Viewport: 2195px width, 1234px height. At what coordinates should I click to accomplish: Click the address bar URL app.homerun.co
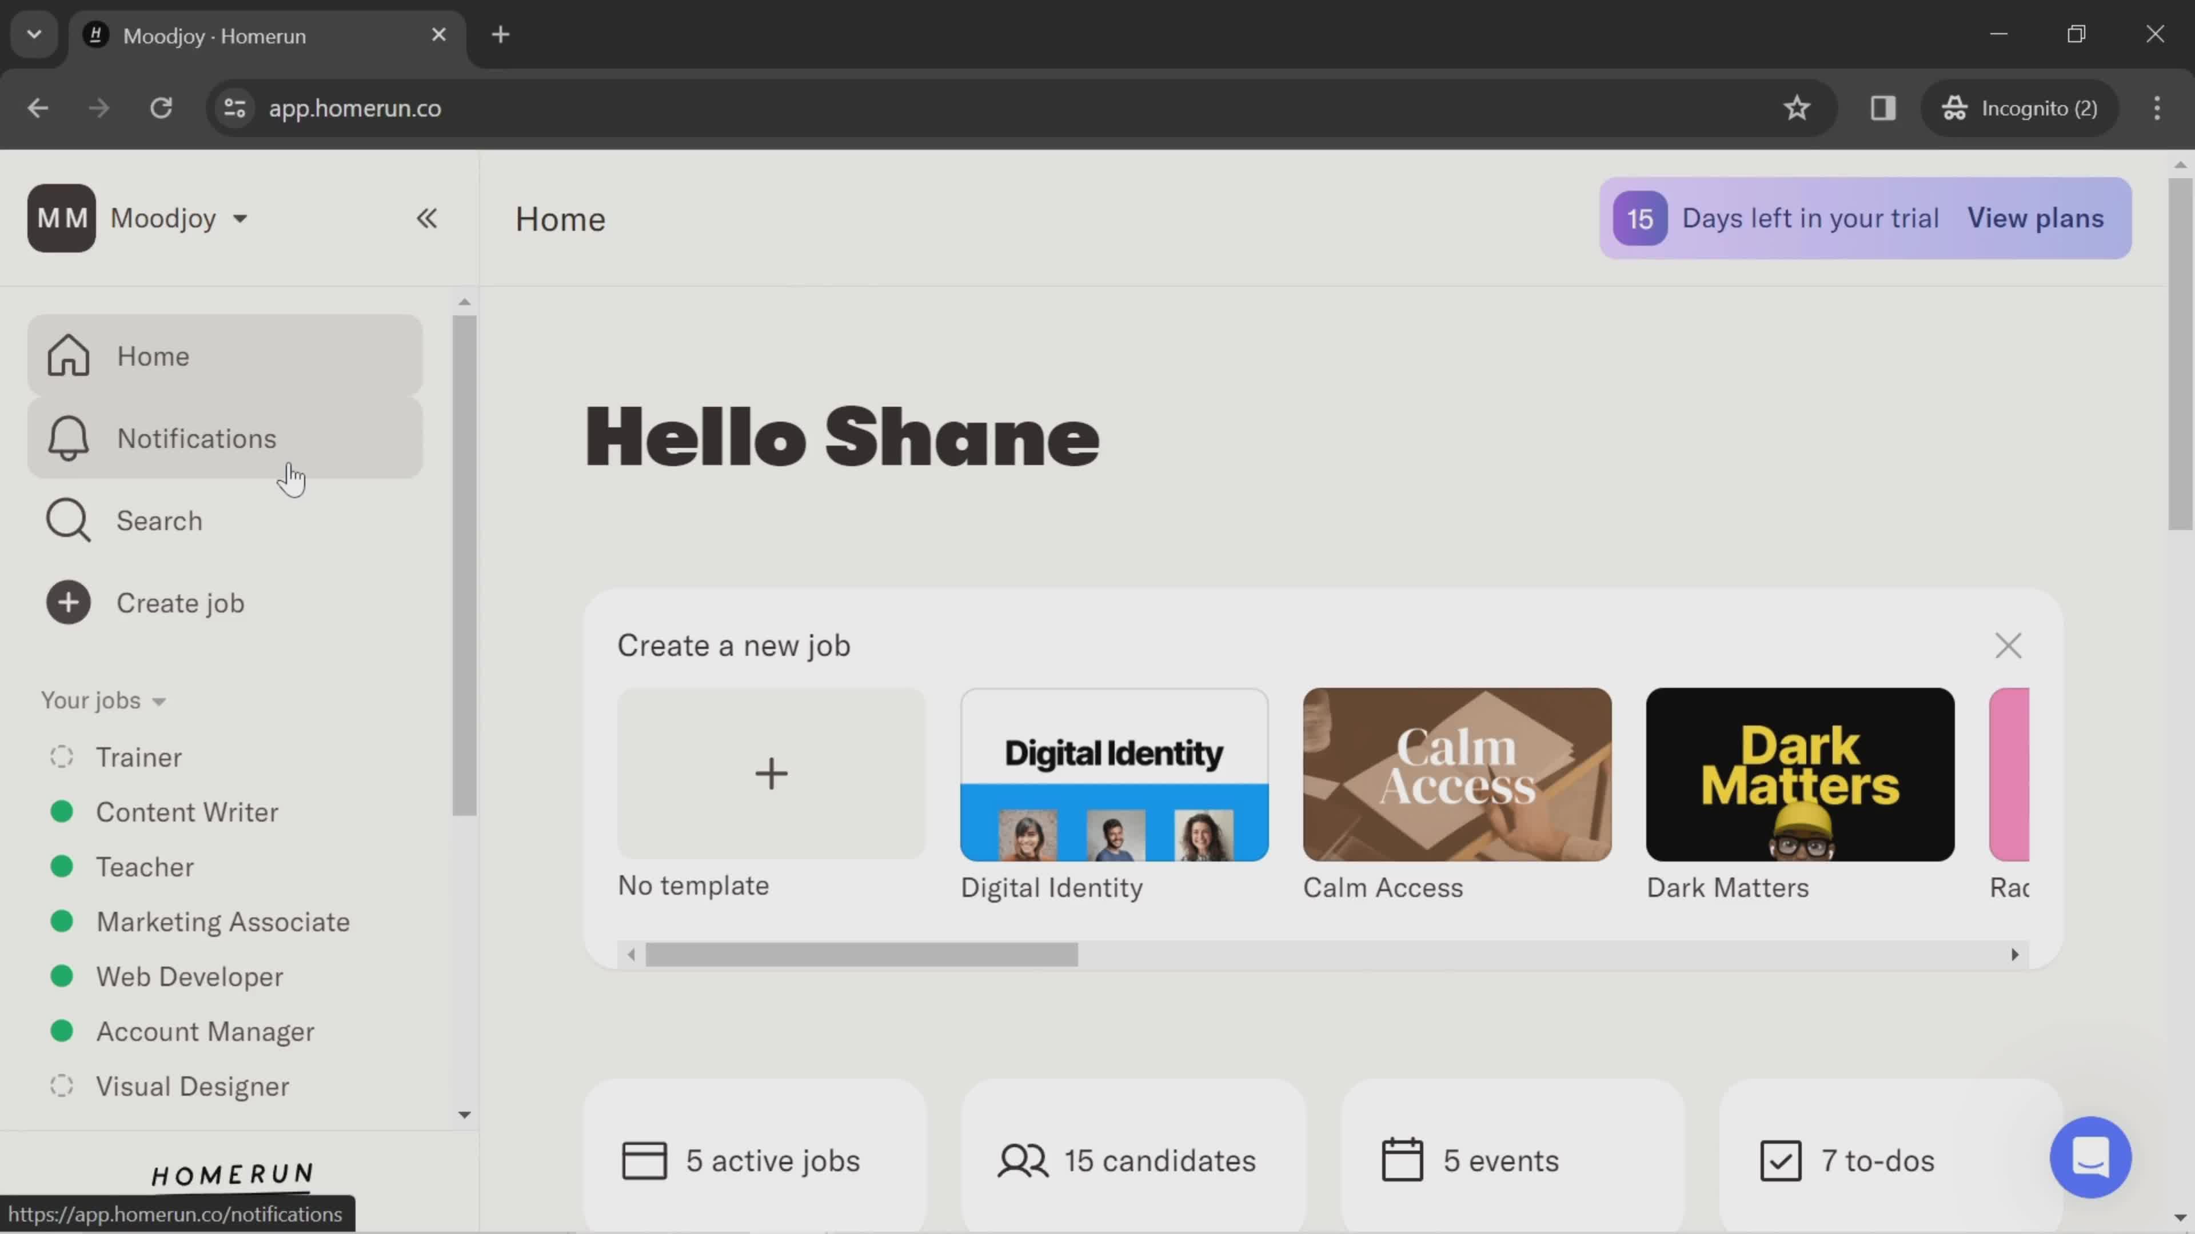(356, 108)
